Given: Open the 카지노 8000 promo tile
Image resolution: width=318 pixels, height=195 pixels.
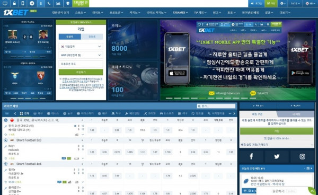Looking at the screenshot, I should click(133, 39).
